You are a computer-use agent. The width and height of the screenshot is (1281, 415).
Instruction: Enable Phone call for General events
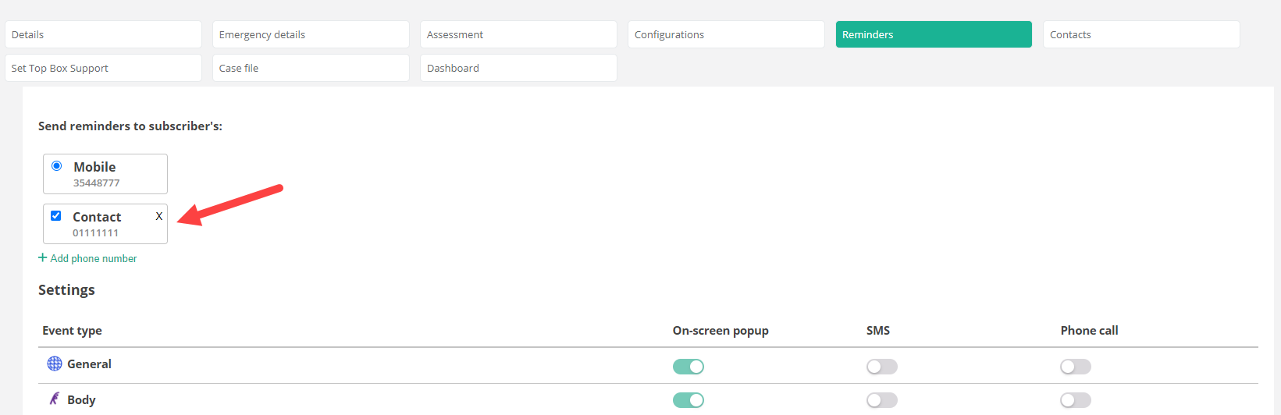pos(1075,367)
